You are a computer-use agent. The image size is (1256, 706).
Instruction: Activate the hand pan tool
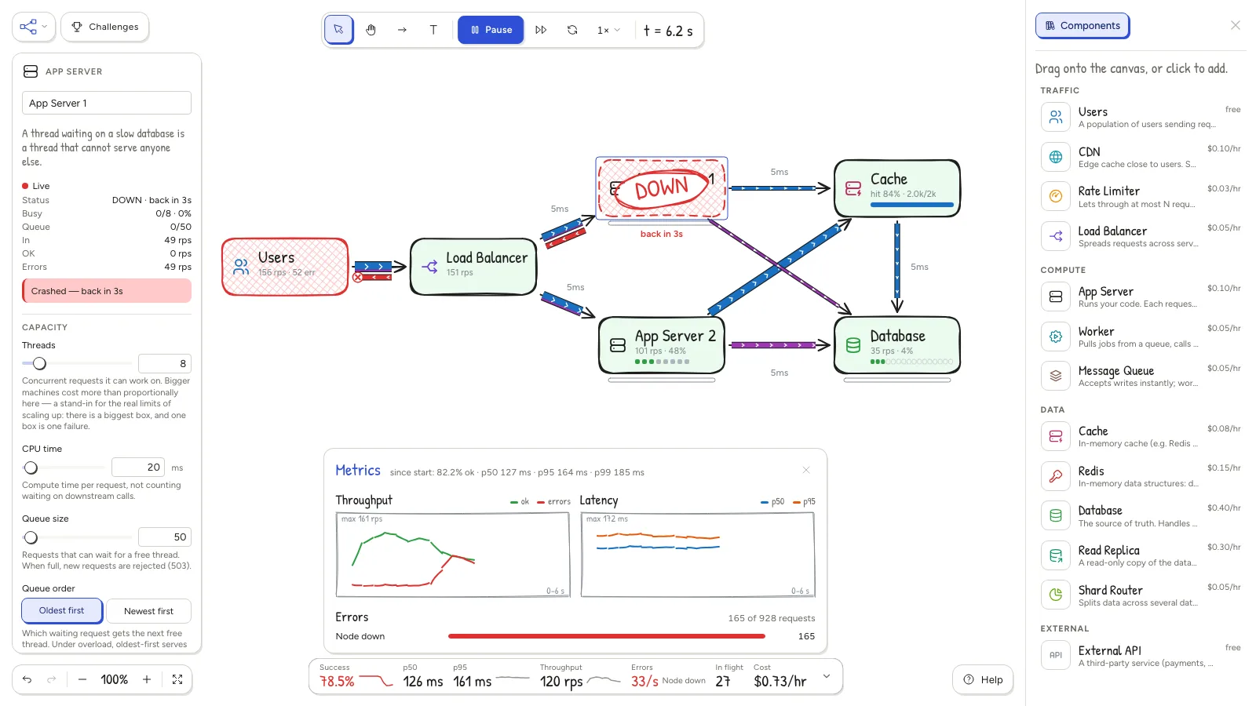(x=371, y=30)
